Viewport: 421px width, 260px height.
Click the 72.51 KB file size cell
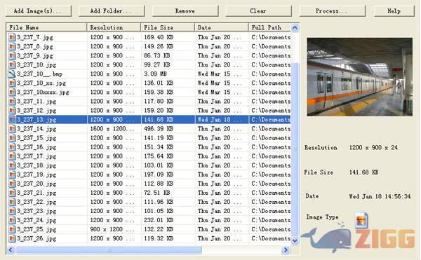[156, 193]
